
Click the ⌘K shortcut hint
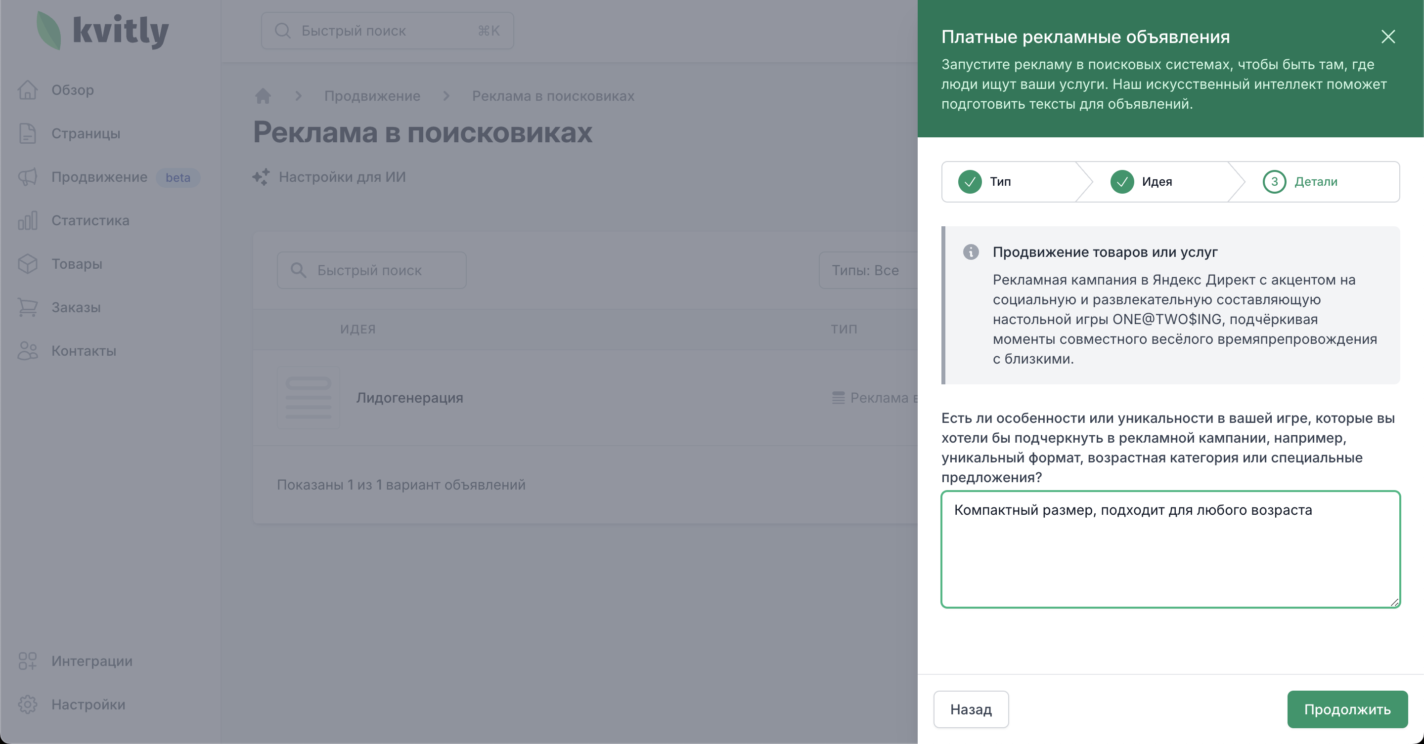click(x=489, y=30)
